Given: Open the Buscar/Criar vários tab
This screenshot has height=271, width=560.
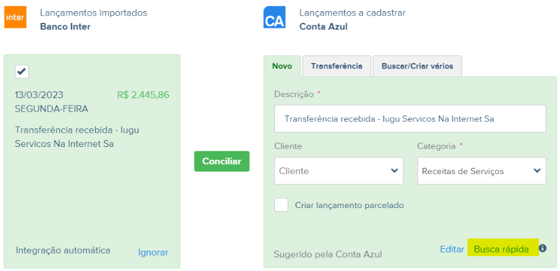Looking at the screenshot, I should (417, 66).
